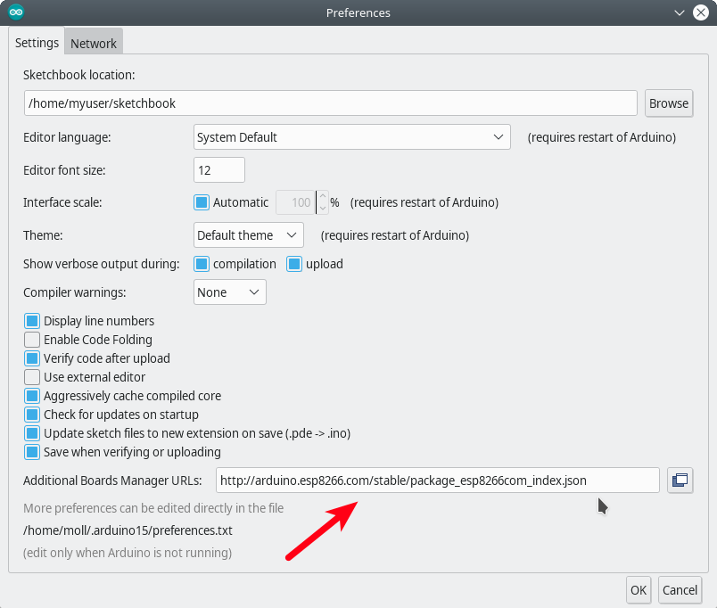Click the 'Sketchbook location:' label
Screen dimensions: 717x608
pos(79,75)
